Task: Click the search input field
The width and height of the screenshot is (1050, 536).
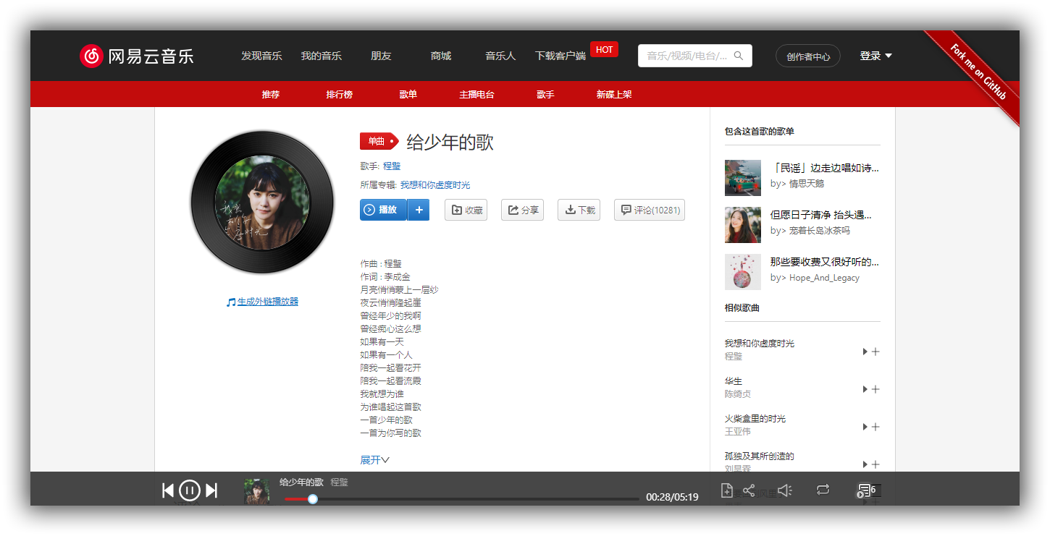Action: click(695, 56)
